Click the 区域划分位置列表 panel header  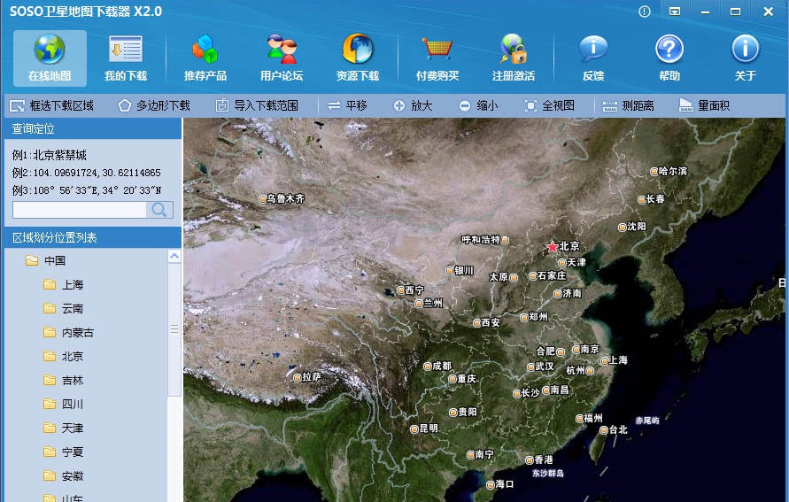93,237
